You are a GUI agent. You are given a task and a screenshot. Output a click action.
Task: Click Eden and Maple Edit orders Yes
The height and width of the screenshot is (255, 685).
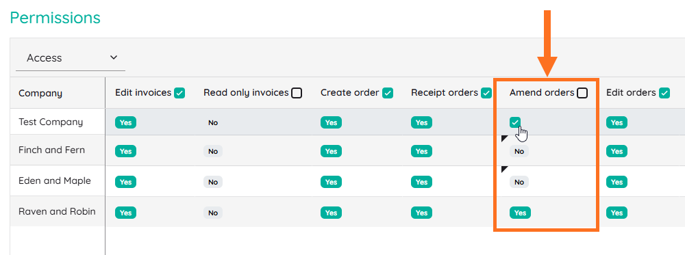coord(617,182)
